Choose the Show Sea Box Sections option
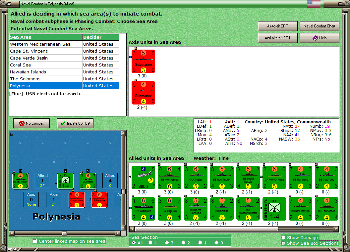The image size is (350, 252). [x=283, y=243]
